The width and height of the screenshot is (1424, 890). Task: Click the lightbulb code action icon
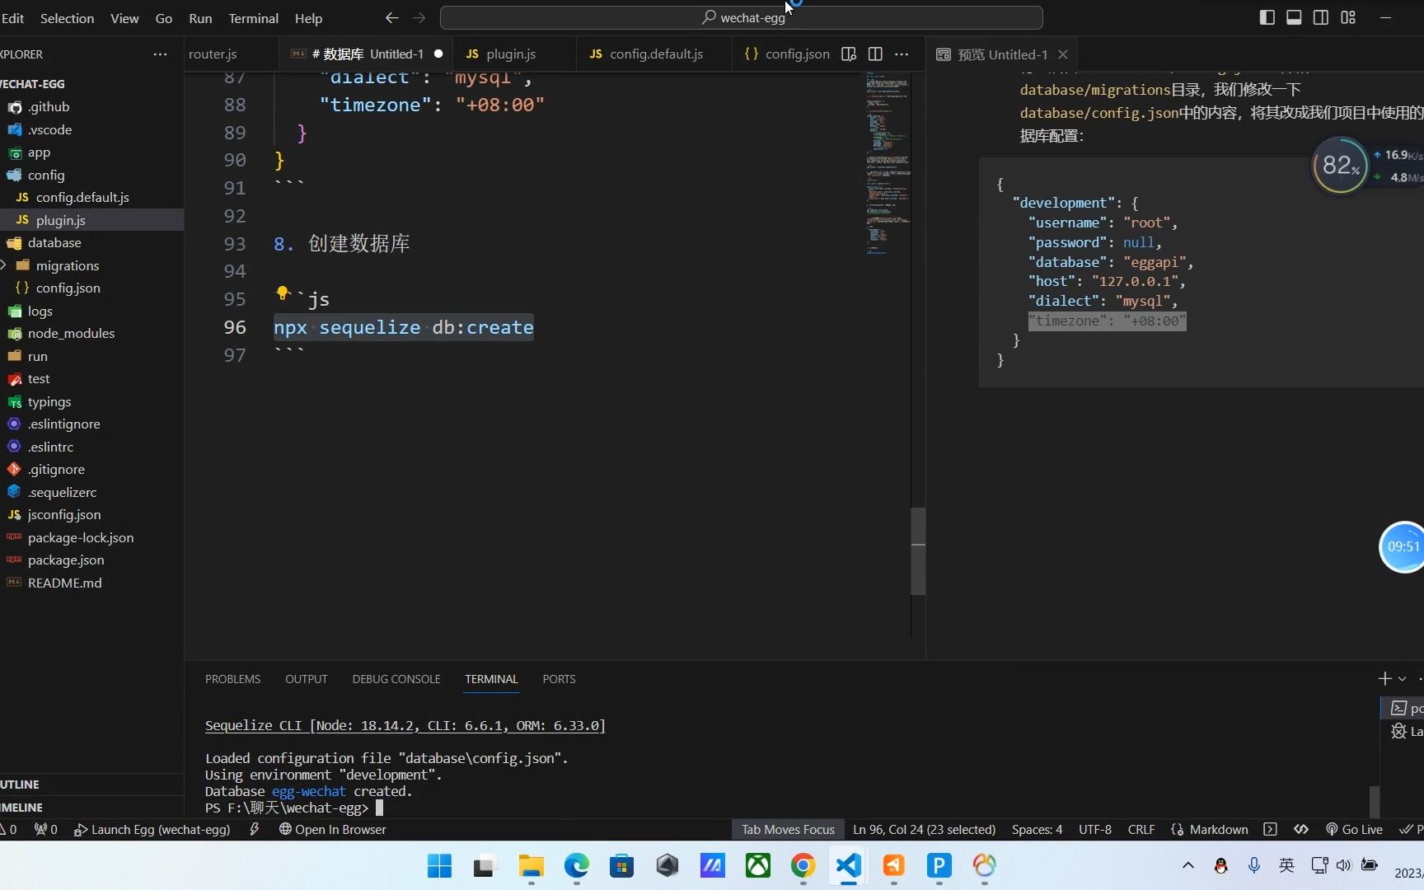(283, 293)
